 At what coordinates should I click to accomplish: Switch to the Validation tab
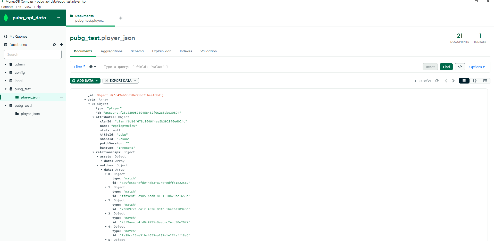[x=208, y=51]
